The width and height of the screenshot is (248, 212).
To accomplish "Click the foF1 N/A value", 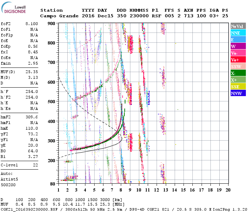I will [x=34, y=29].
